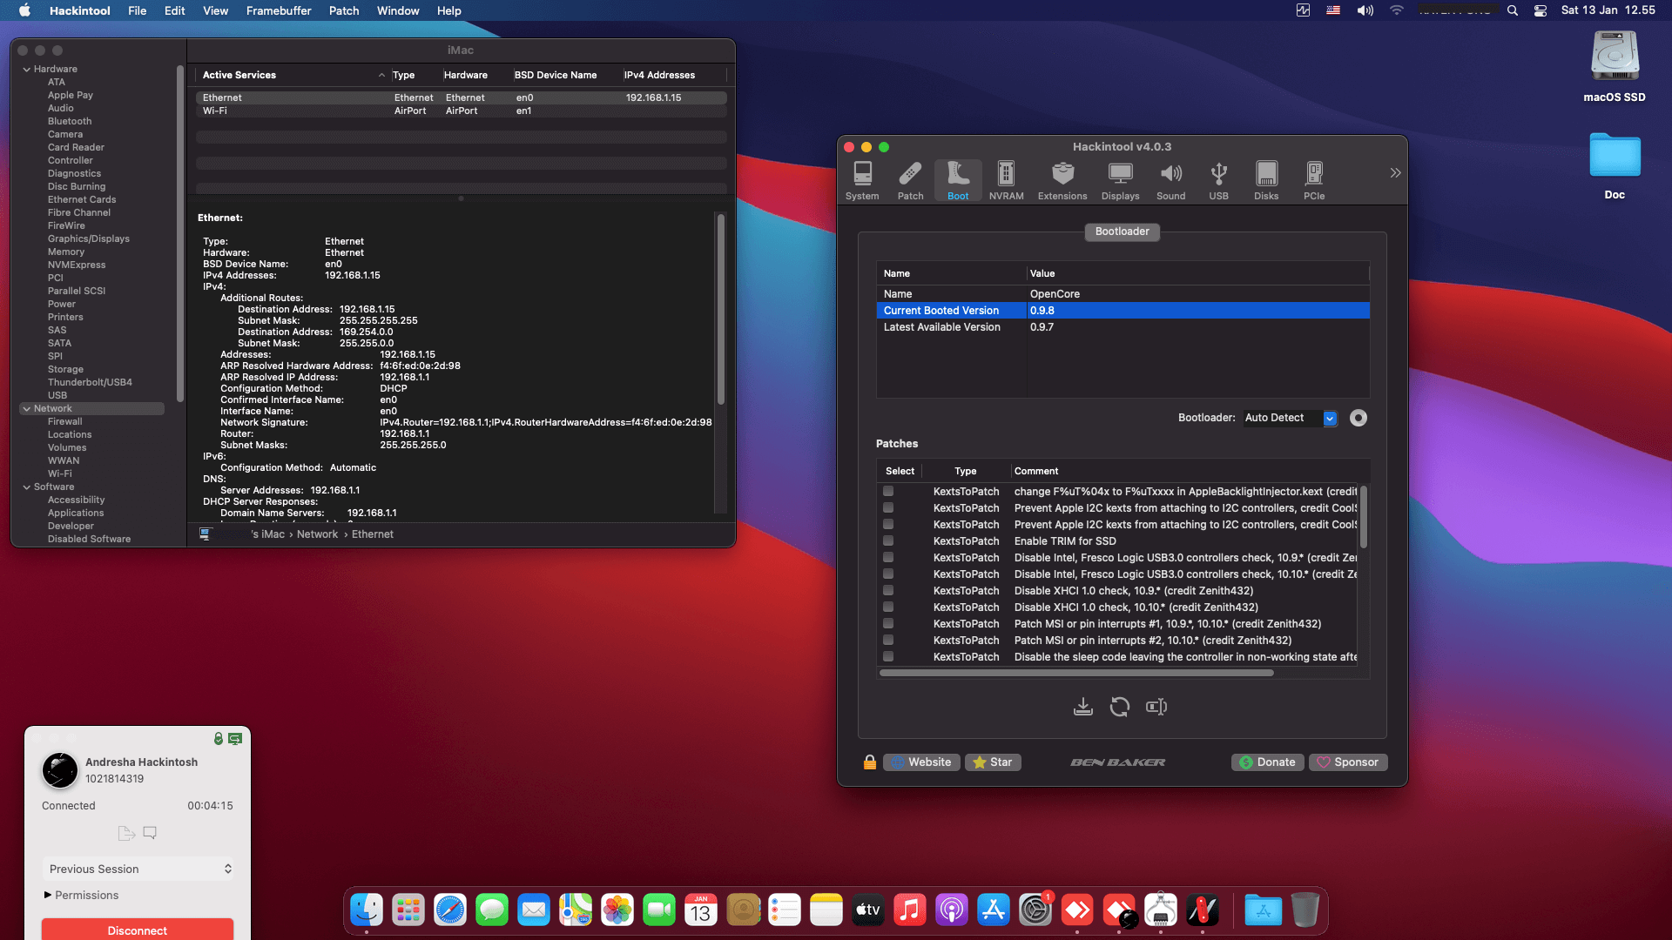Open Launchpad from the Dock
The width and height of the screenshot is (1672, 940).
click(x=408, y=910)
